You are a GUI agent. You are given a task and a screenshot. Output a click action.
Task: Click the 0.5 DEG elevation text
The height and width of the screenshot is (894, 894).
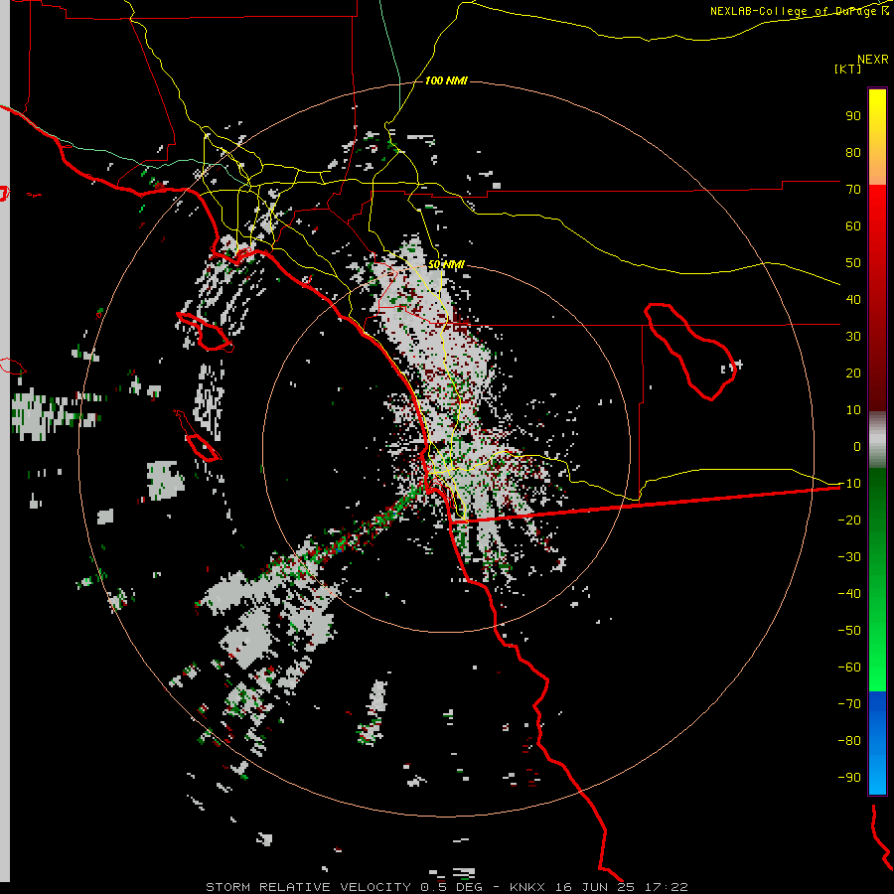452,887
